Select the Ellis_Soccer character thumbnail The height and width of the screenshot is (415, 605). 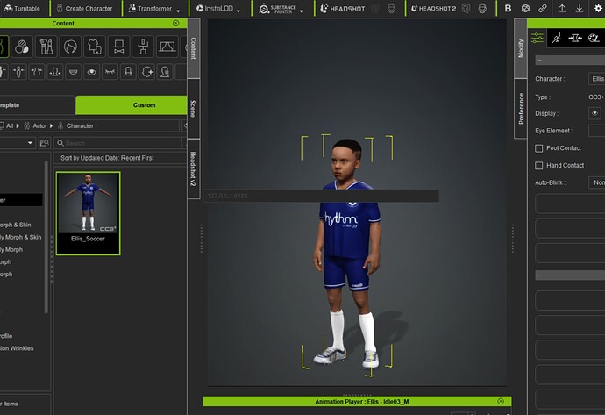click(x=88, y=213)
